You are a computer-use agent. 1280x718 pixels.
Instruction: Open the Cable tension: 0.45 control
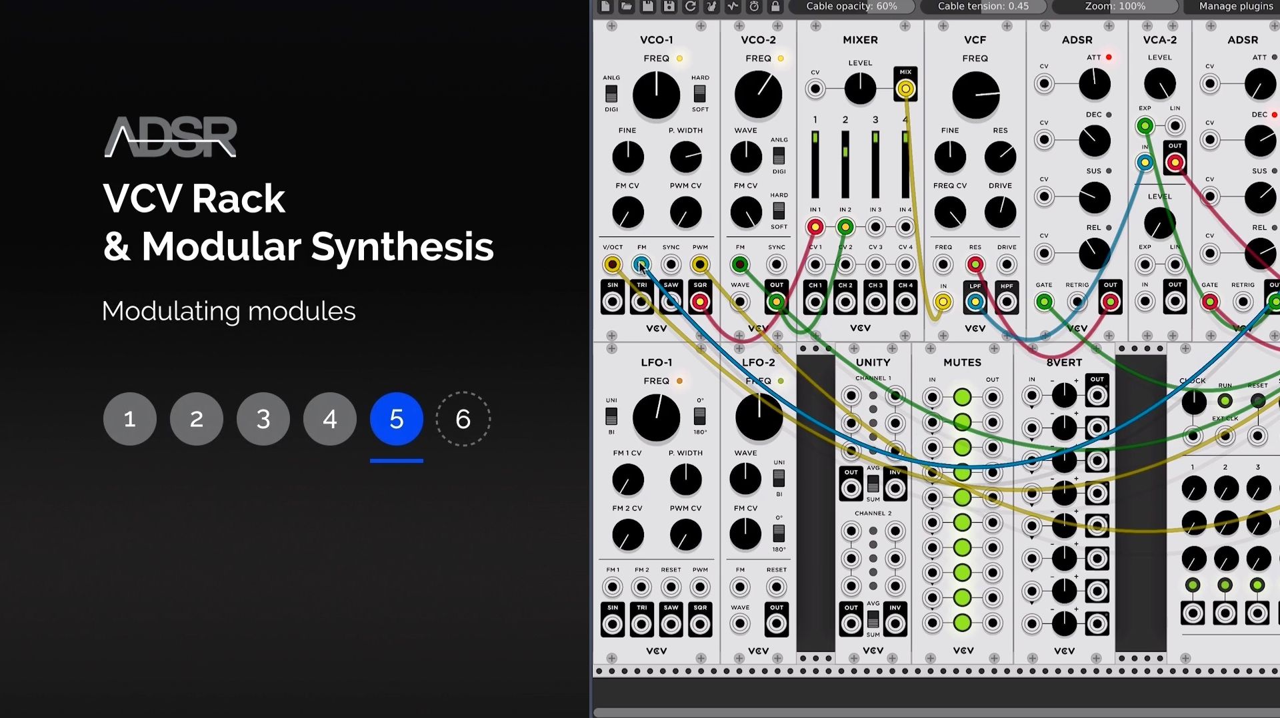pos(983,7)
